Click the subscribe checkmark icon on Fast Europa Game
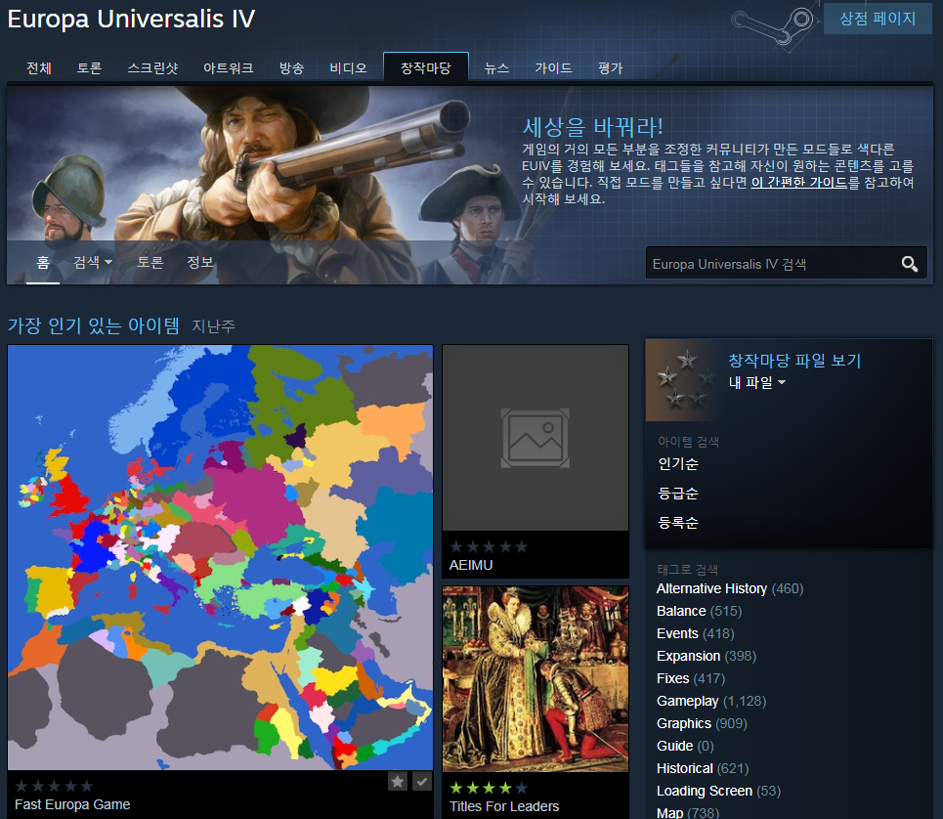The image size is (943, 819). (422, 781)
